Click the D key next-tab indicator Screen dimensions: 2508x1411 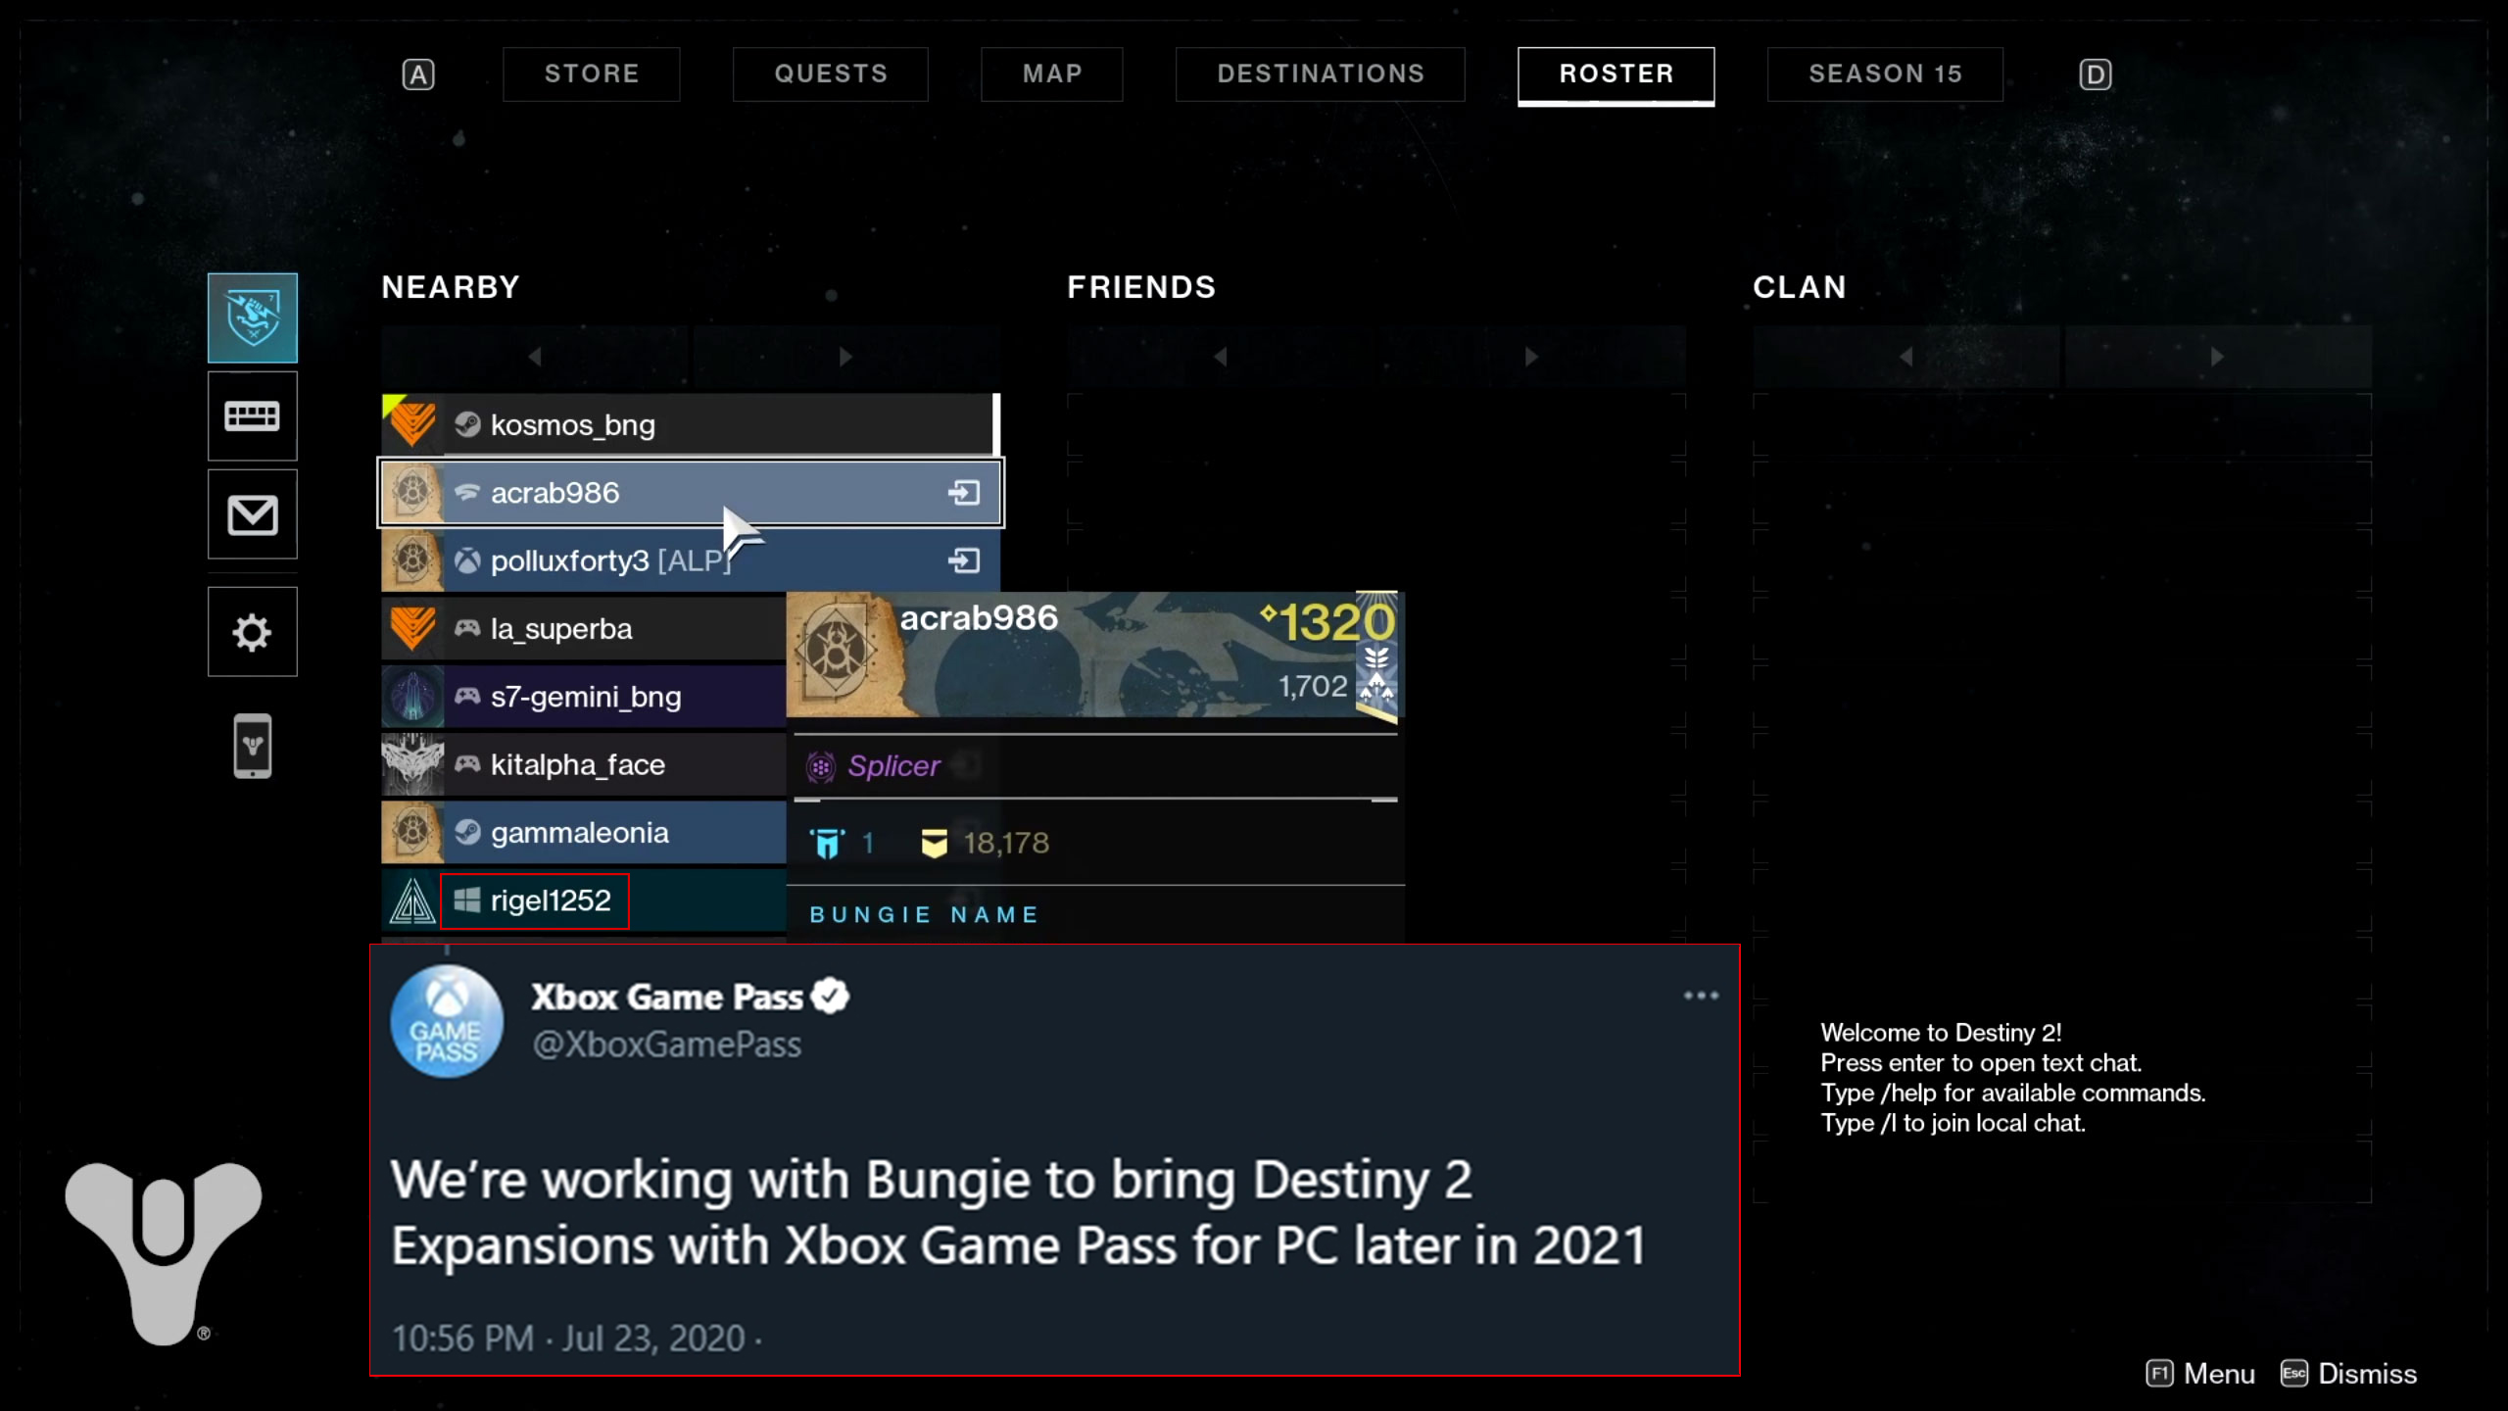coord(2096,74)
